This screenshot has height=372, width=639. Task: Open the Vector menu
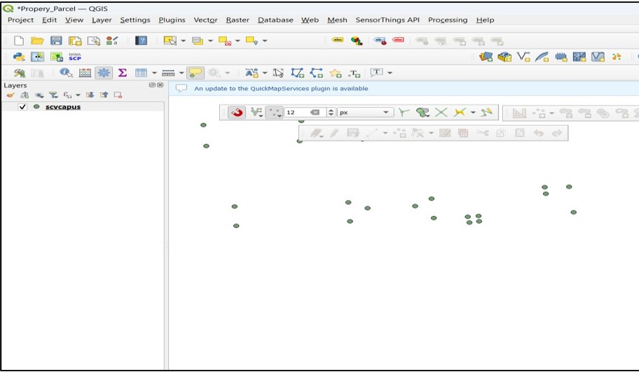(205, 20)
